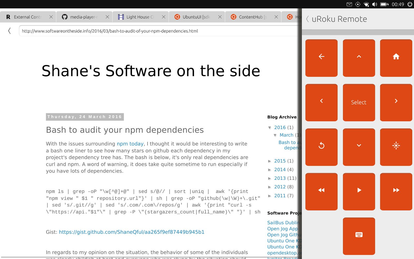Image resolution: width=414 pixels, height=259 pixels.
Task: Open the gist.github.com link
Action: click(x=132, y=232)
